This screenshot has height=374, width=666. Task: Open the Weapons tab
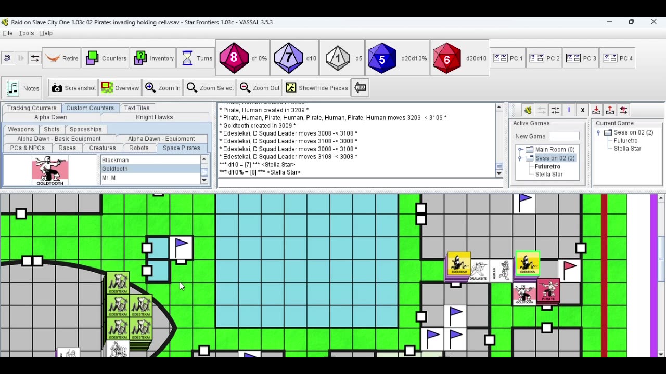click(21, 129)
